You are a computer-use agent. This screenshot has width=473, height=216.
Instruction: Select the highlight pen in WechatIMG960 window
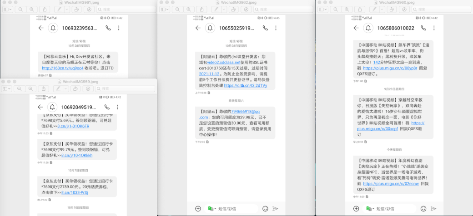click(x=375, y=10)
